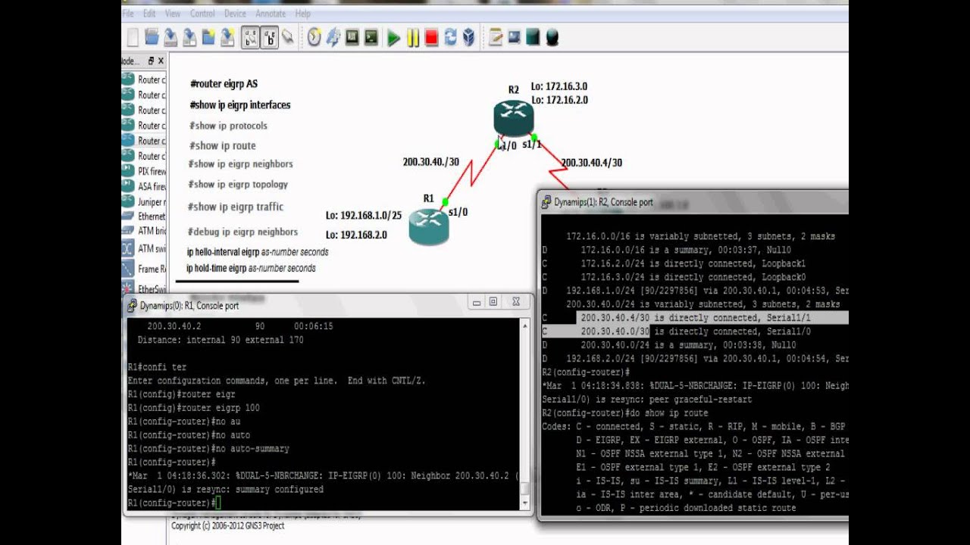Image resolution: width=970 pixels, height=545 pixels.
Task: Select Frame Relay switch in node list
Action: 144,269
